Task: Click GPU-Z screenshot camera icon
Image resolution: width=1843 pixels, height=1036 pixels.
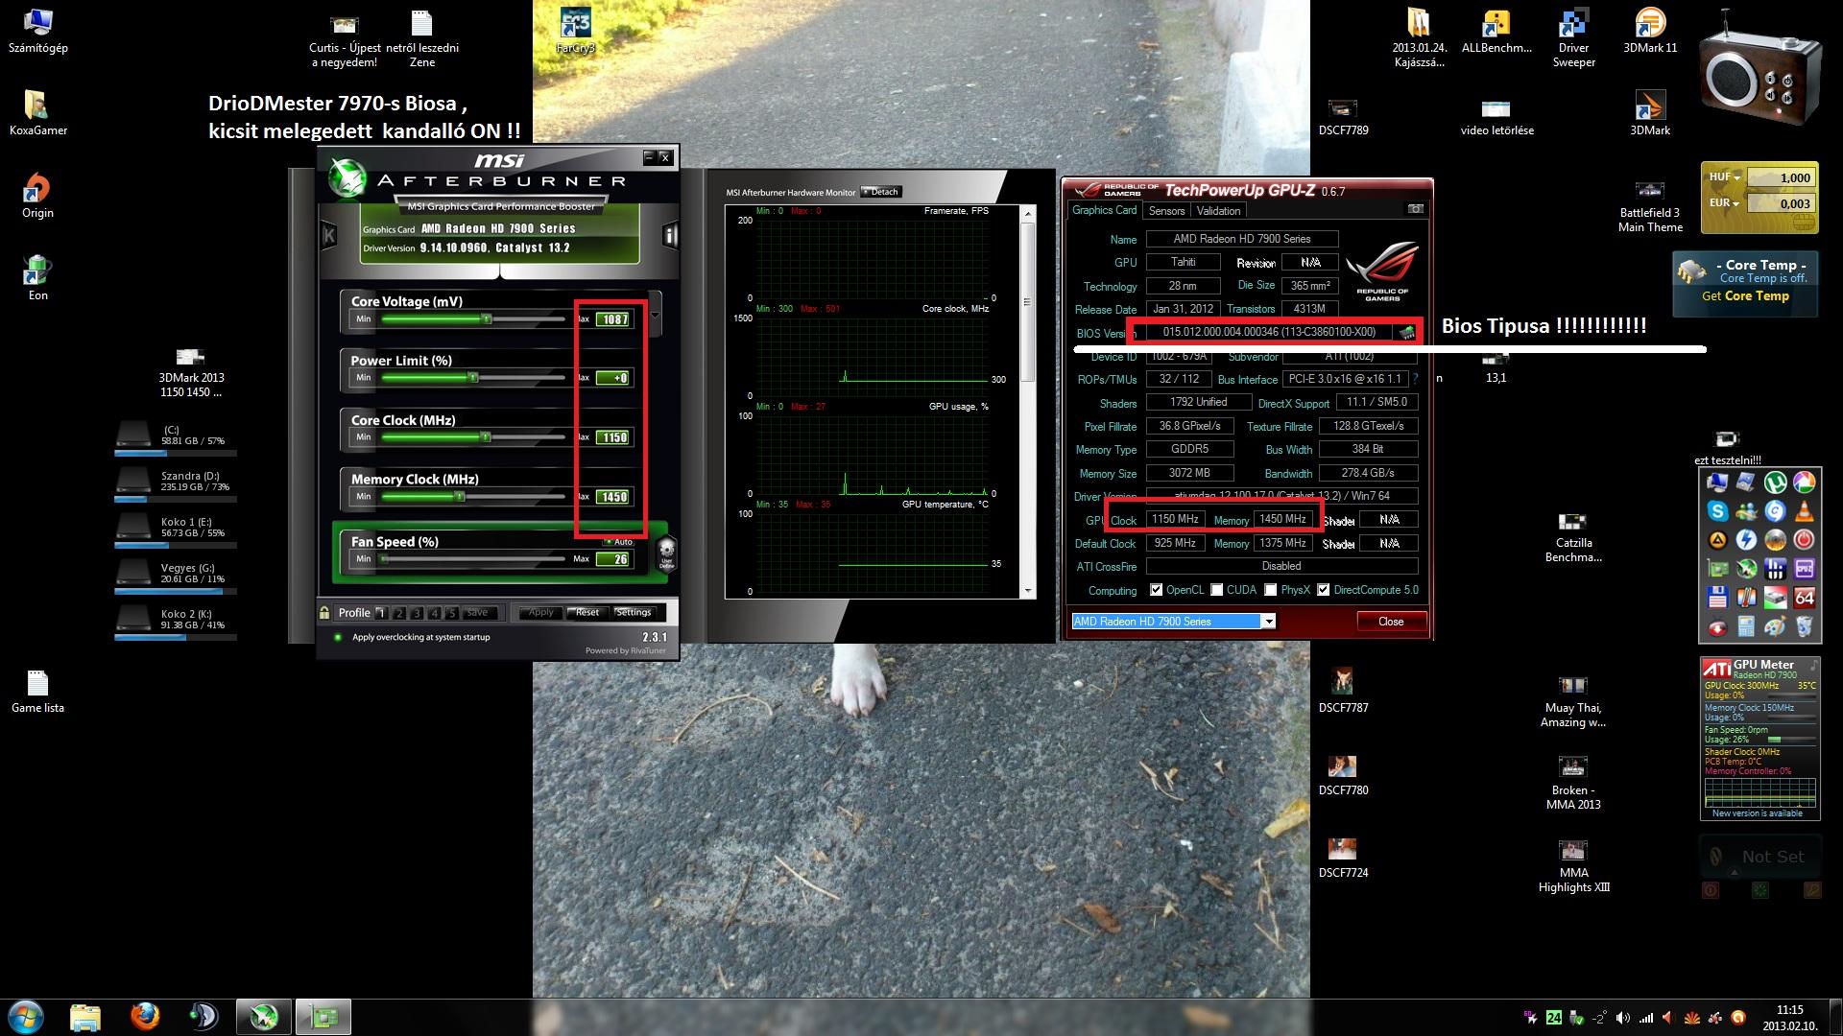Action: tap(1415, 208)
